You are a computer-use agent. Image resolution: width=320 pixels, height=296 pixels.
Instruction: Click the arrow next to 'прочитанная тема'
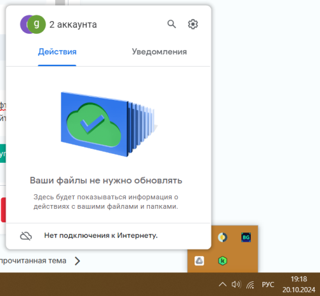(77, 261)
